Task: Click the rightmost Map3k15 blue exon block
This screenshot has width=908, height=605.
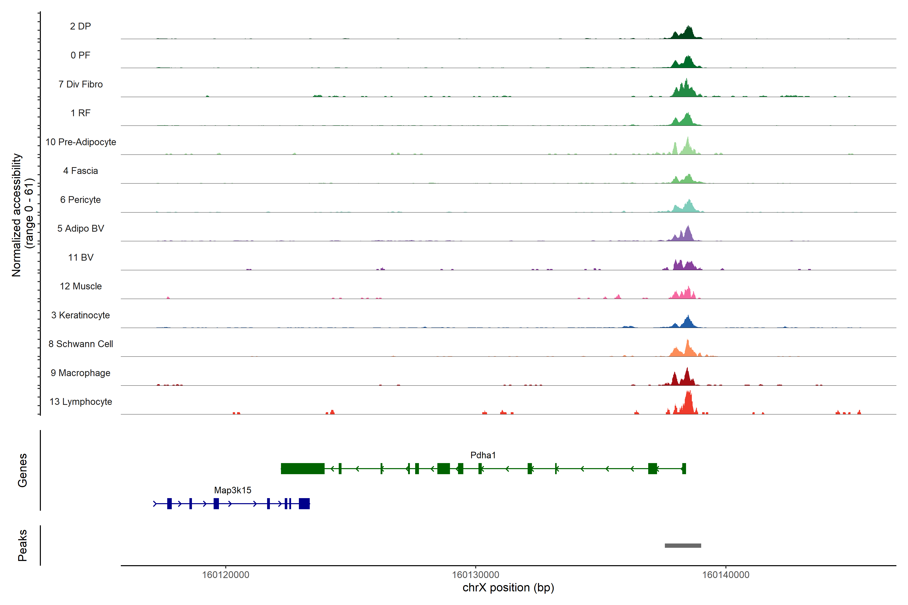Action: coord(304,503)
